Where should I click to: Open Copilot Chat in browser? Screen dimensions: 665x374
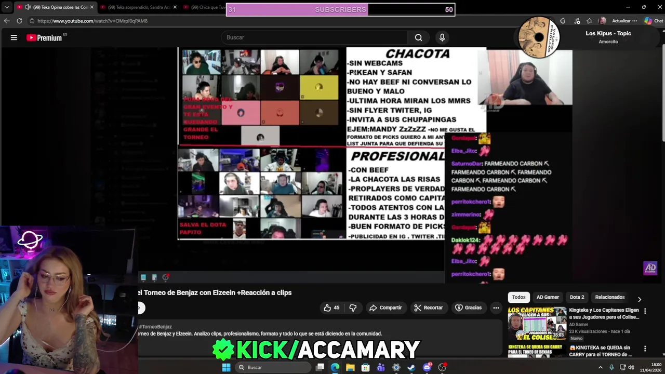654,21
